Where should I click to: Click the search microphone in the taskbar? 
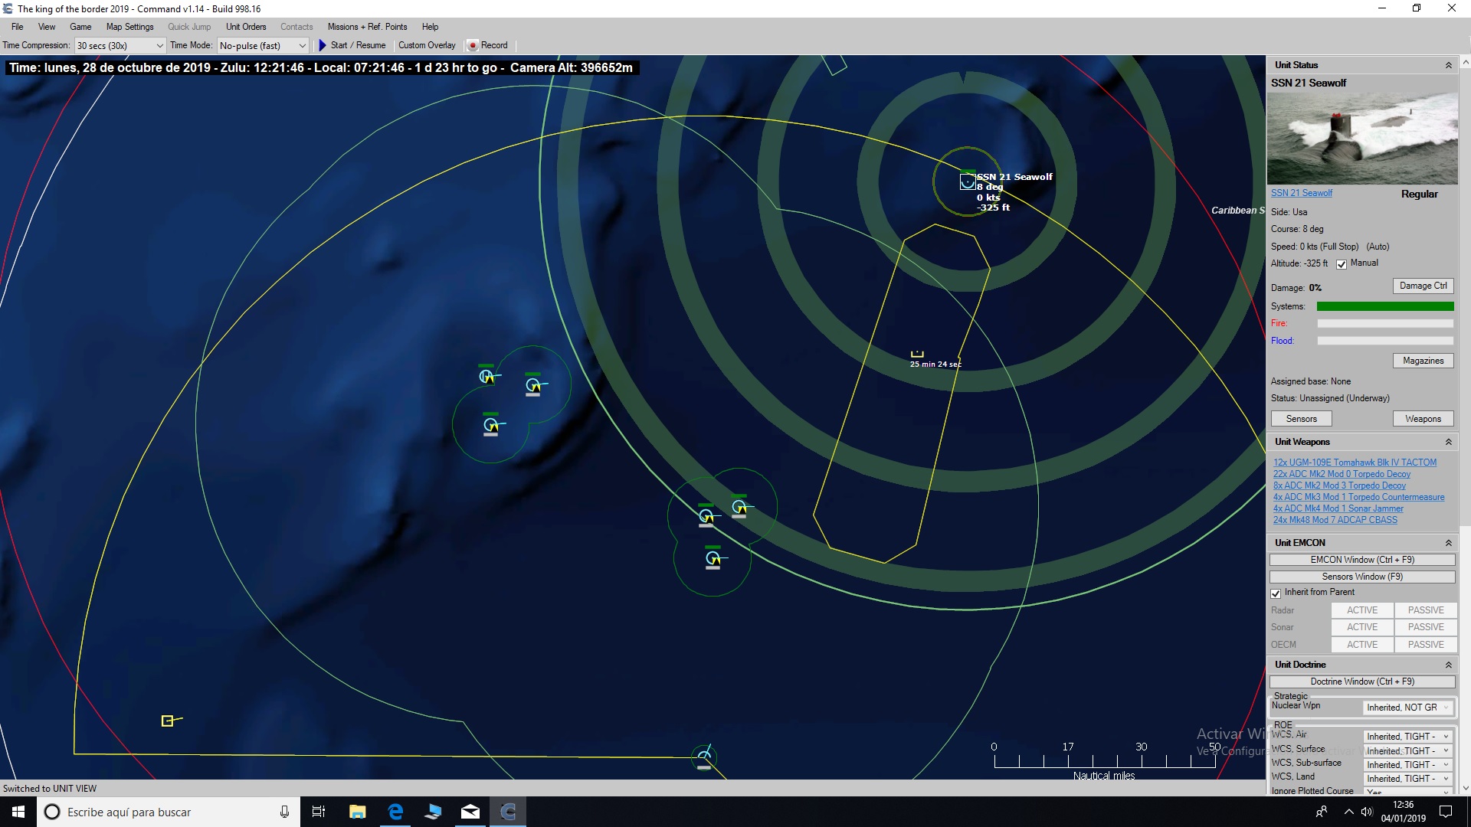284,812
